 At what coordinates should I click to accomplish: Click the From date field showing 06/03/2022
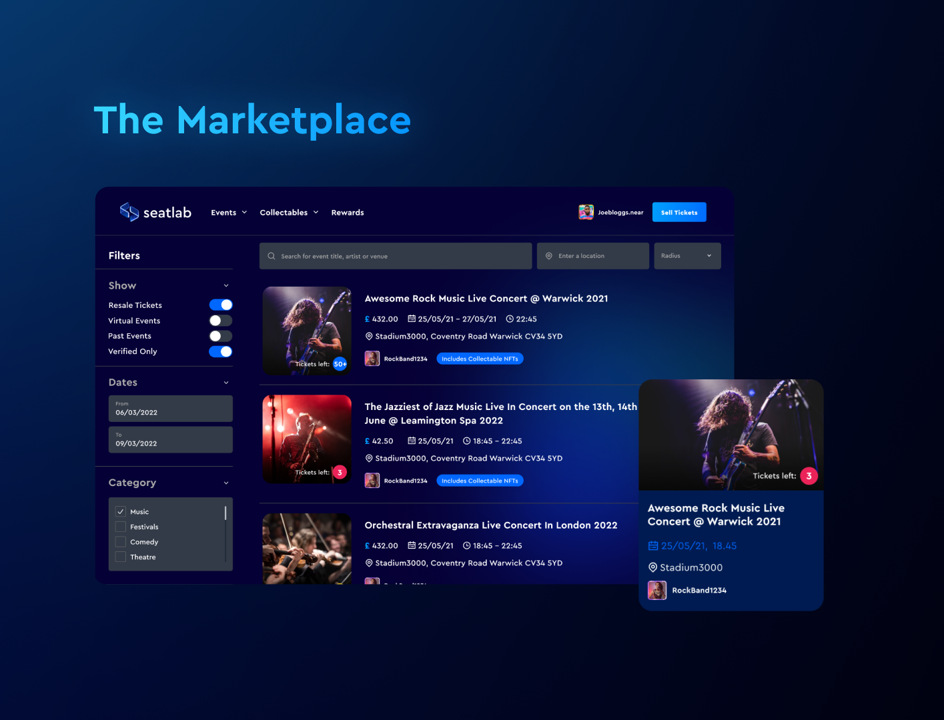[170, 409]
